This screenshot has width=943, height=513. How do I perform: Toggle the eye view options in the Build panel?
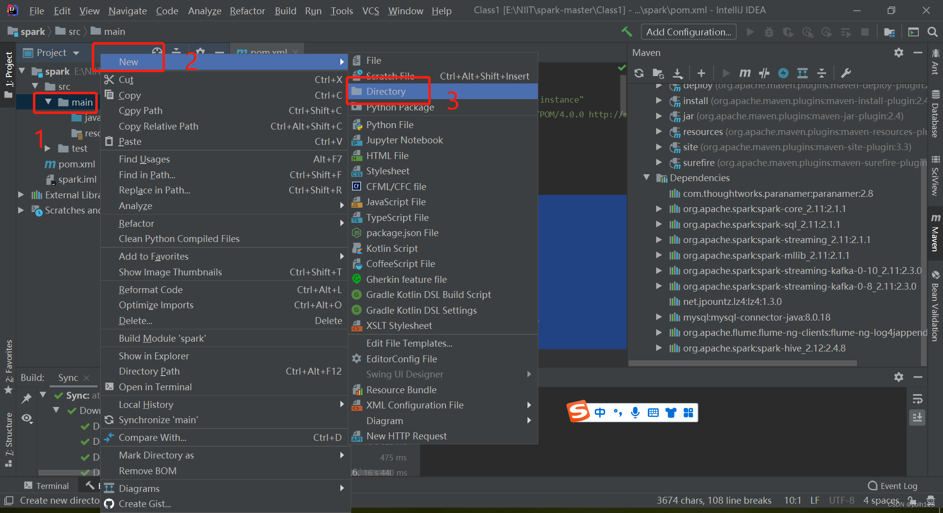27,418
